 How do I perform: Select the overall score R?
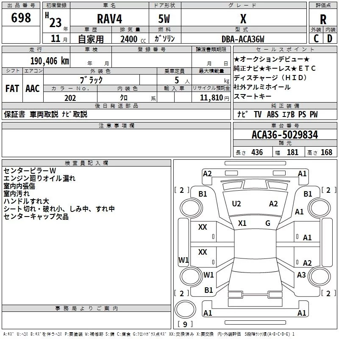[323, 19]
